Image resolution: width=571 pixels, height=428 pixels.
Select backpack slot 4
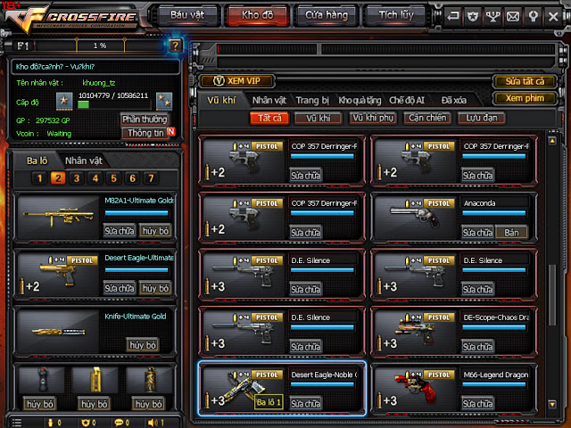[x=95, y=178]
